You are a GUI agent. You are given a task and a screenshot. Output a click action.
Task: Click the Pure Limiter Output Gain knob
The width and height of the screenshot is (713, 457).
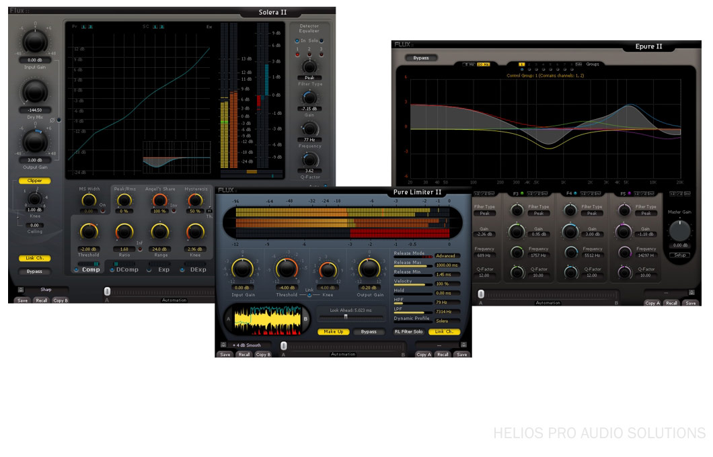369,269
